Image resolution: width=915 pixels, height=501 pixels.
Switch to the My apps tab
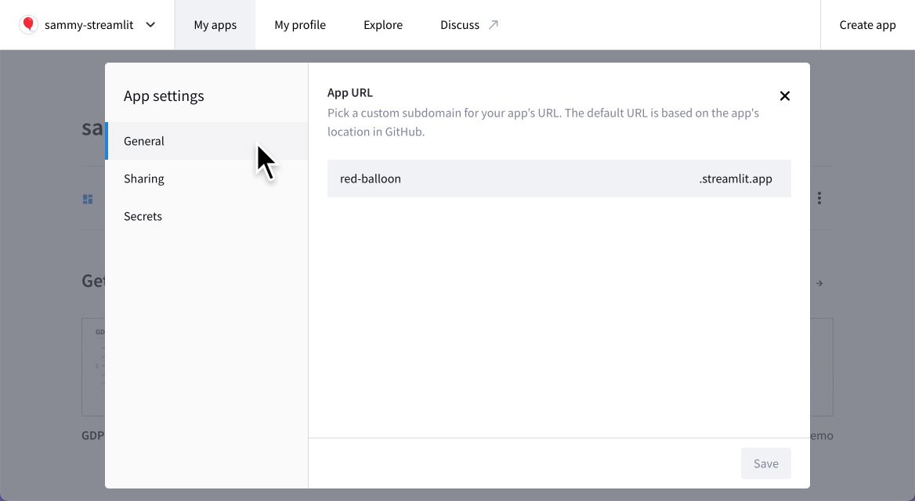[215, 24]
